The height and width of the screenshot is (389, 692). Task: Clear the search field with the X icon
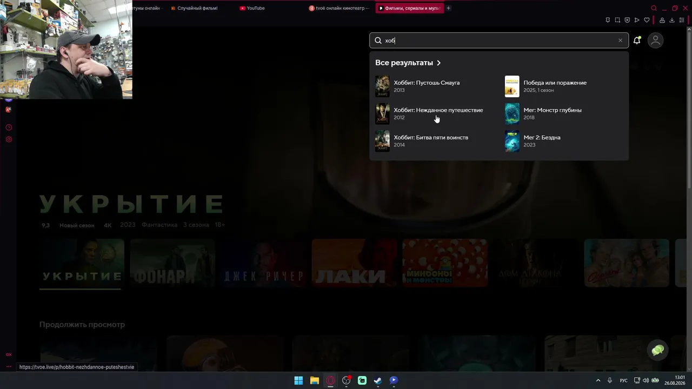coord(620,41)
